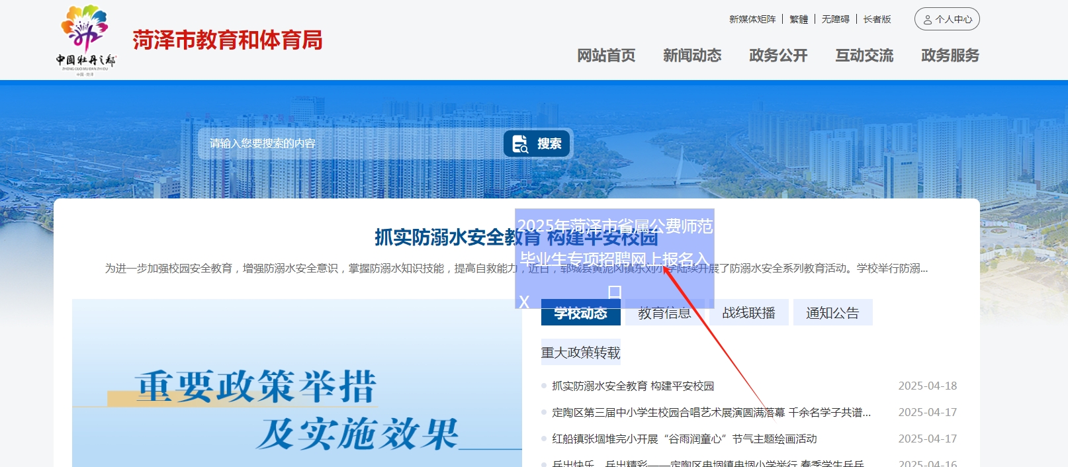Open 政务服务 navigation menu
This screenshot has height=467, width=1068.
coord(950,56)
